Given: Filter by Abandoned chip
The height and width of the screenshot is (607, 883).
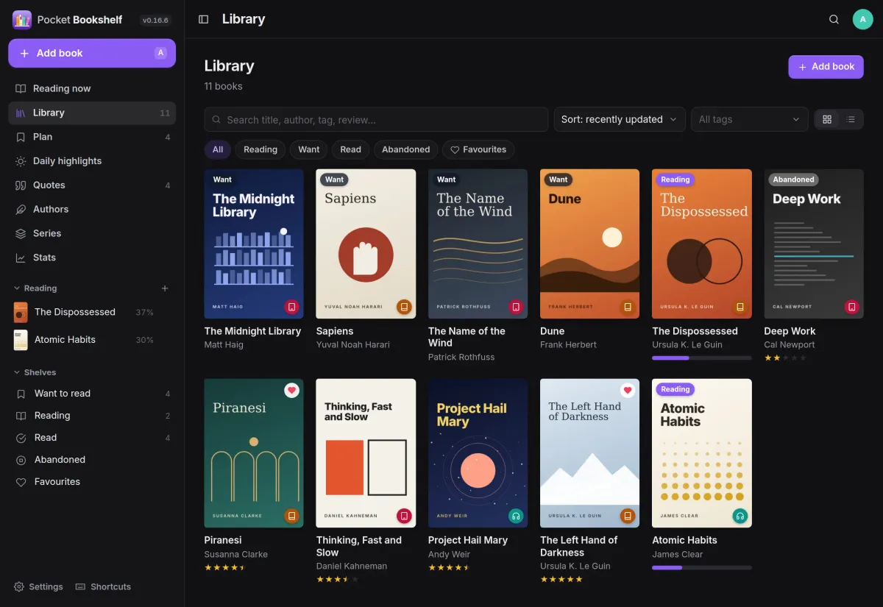Looking at the screenshot, I should tap(406, 149).
